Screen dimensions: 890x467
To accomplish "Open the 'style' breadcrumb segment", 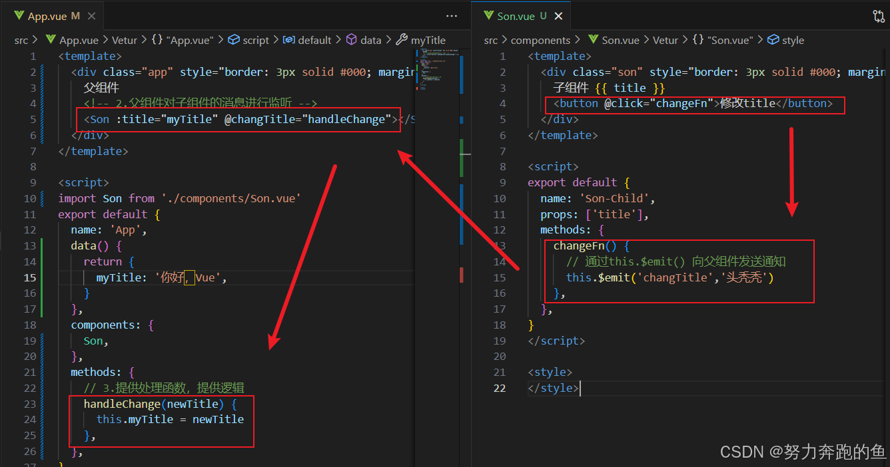I will (793, 40).
